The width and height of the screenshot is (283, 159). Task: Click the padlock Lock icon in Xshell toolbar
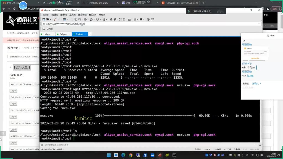click(124, 19)
